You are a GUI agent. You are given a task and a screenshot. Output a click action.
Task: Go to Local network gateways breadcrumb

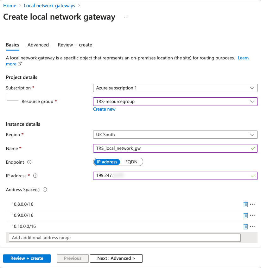(49, 6)
